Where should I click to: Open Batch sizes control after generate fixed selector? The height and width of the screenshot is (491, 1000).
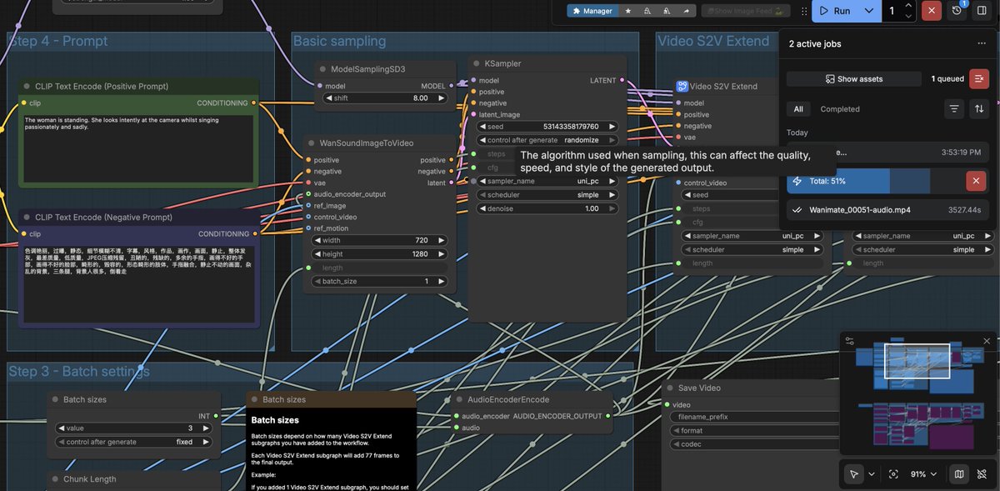tap(134, 442)
